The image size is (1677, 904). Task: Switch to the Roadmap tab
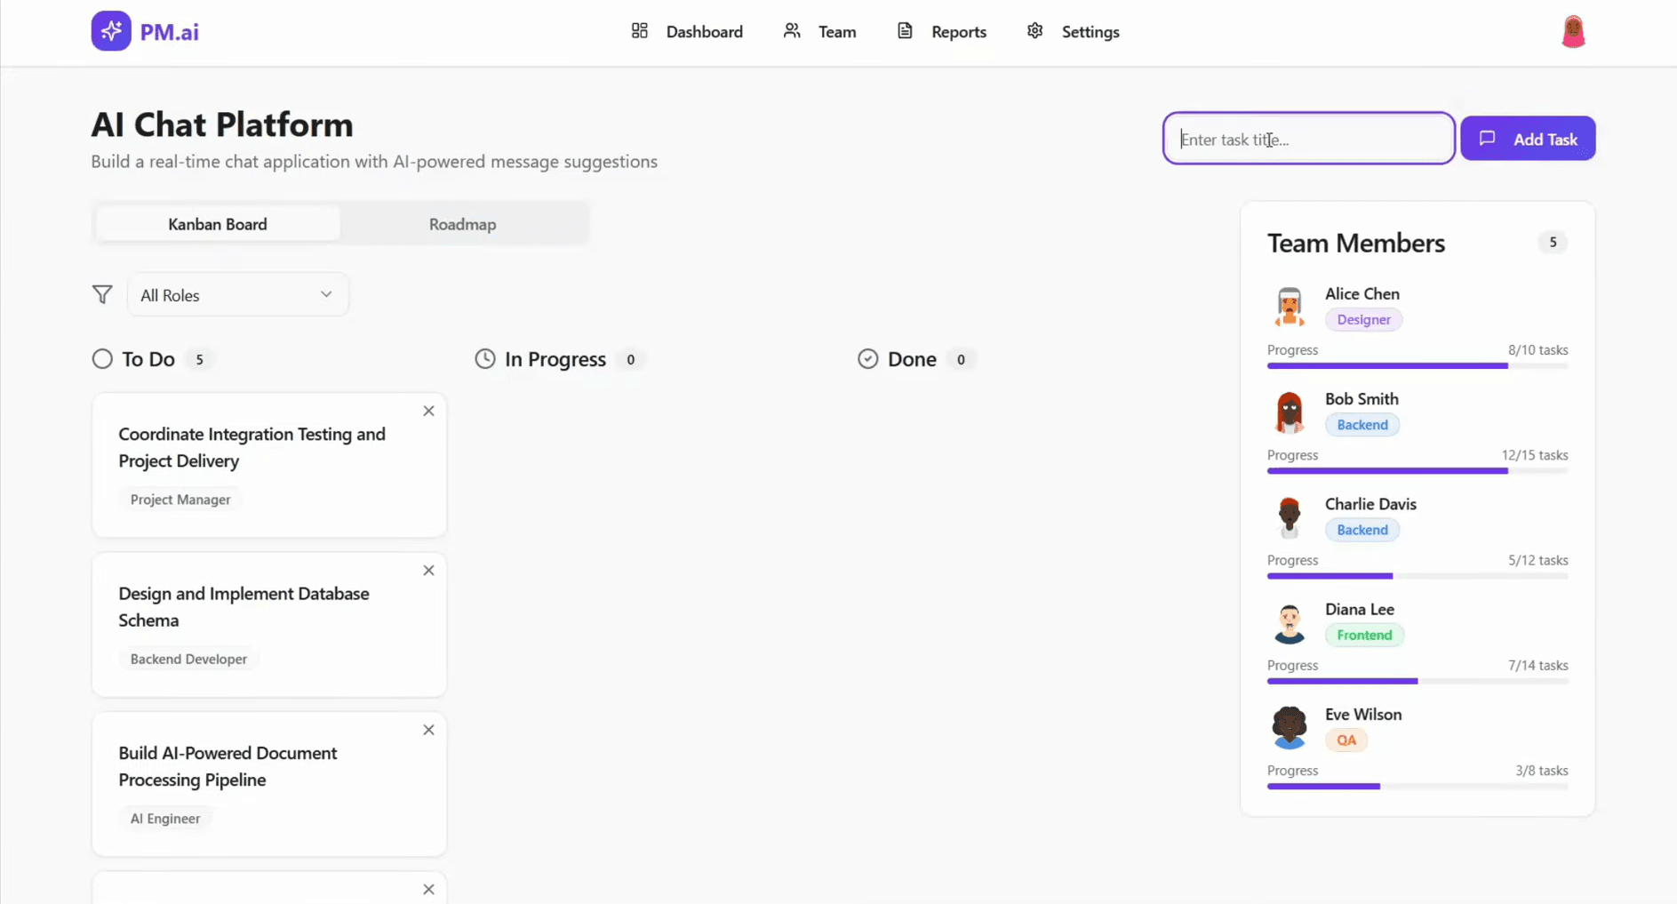[462, 224]
